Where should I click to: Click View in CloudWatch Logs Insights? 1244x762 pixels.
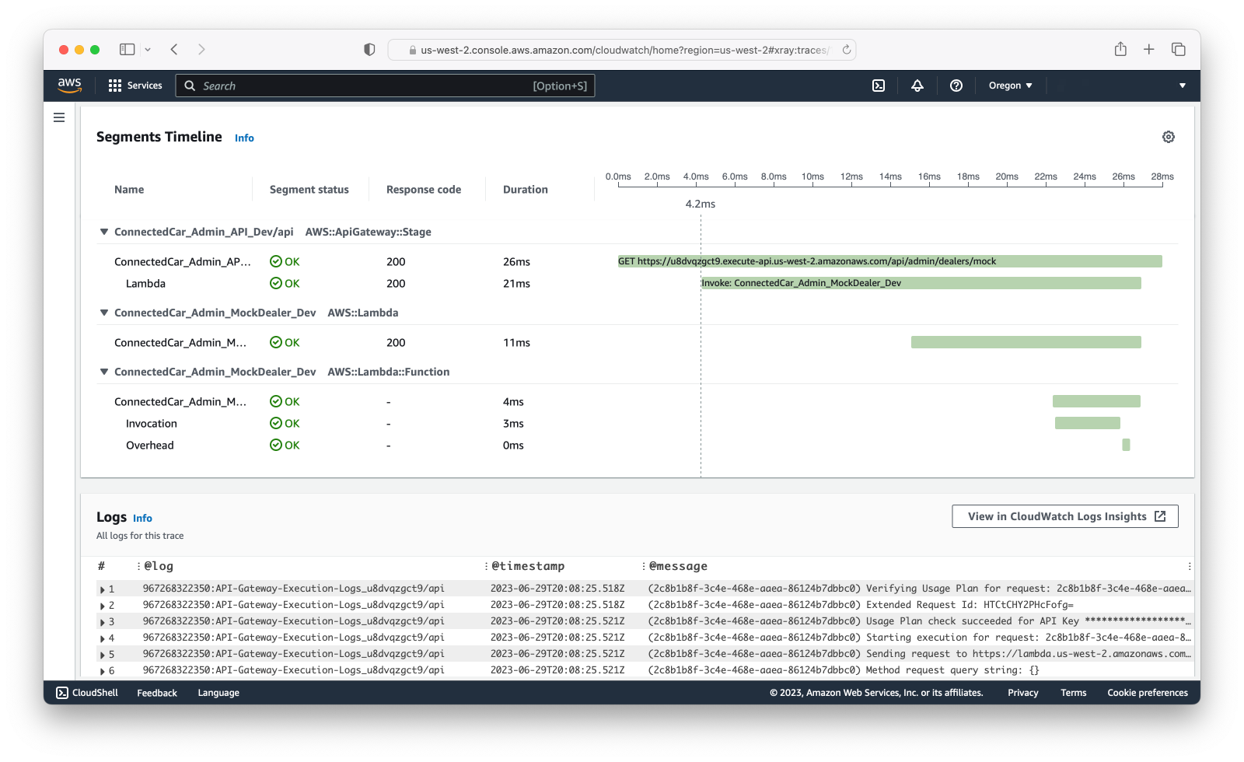[x=1065, y=516]
